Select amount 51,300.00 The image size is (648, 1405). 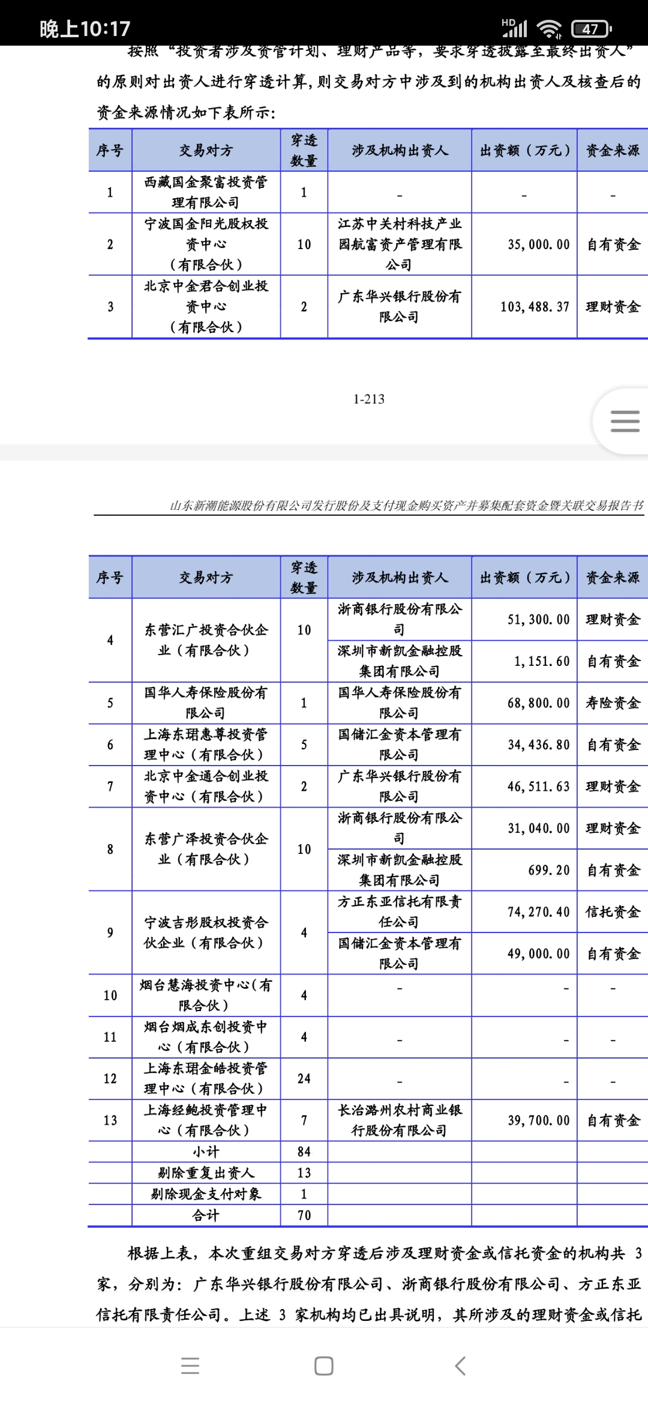click(539, 620)
